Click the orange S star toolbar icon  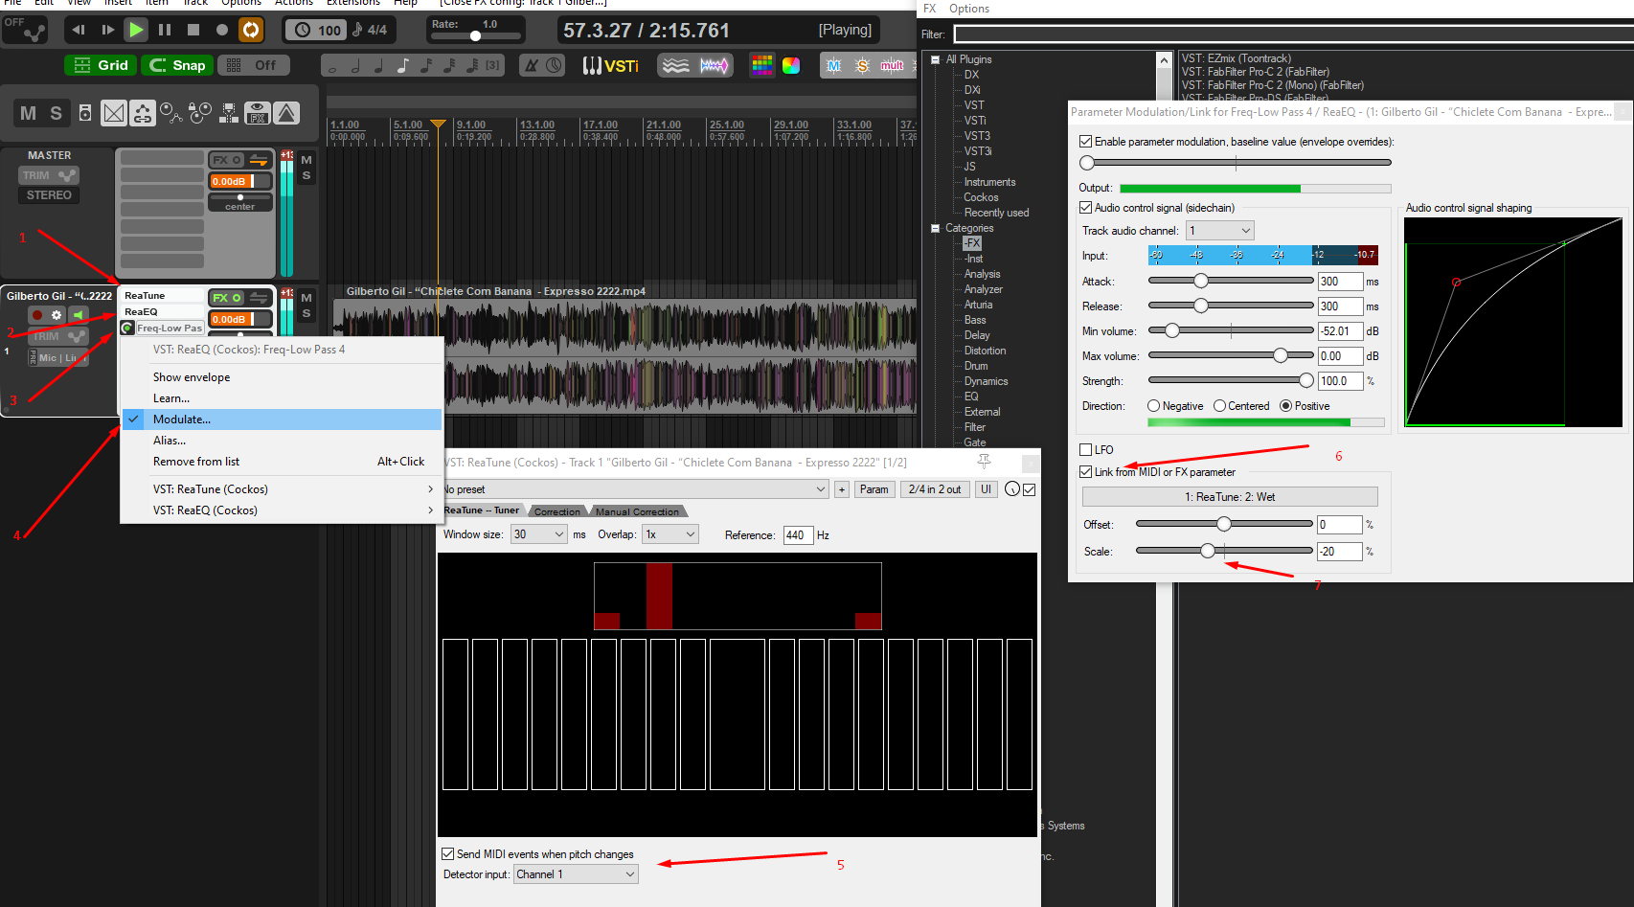(x=862, y=65)
